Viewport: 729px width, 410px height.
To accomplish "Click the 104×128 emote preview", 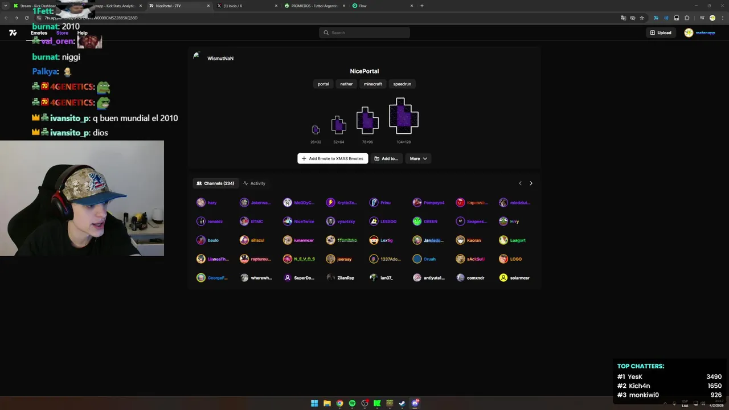I will (x=404, y=116).
